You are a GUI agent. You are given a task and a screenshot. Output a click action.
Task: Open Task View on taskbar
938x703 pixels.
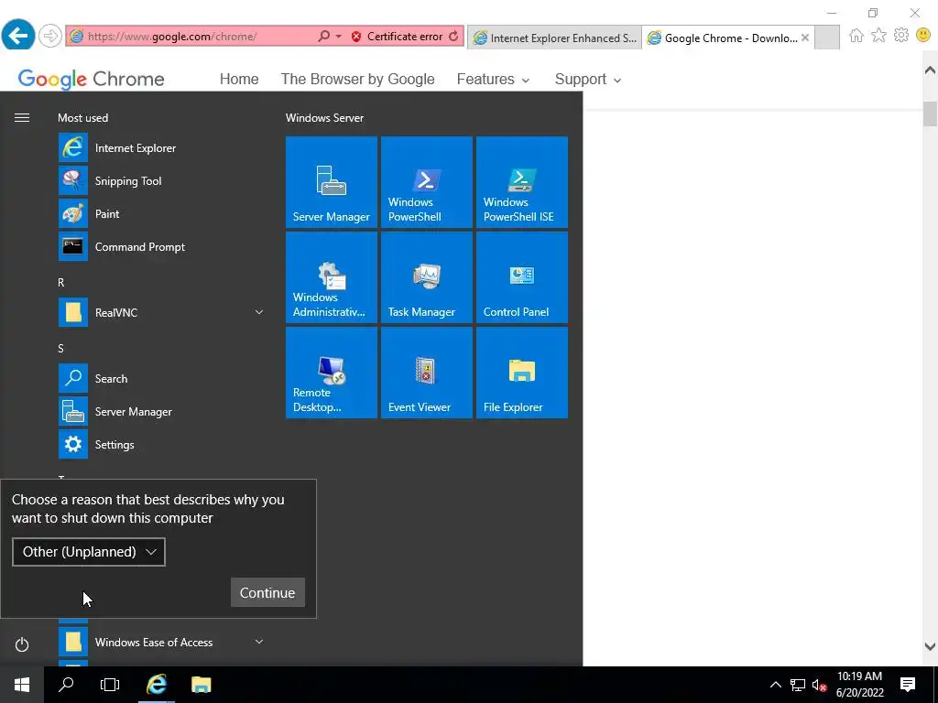click(110, 685)
